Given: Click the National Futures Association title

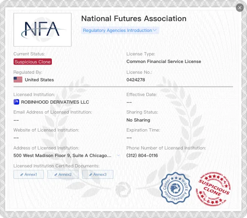Looking at the screenshot, I should pos(134,19).
